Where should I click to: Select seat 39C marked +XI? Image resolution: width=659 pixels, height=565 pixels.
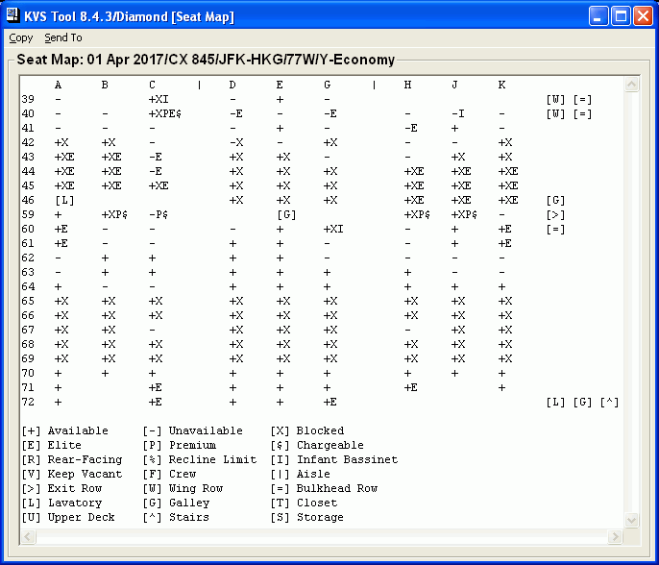point(159,99)
